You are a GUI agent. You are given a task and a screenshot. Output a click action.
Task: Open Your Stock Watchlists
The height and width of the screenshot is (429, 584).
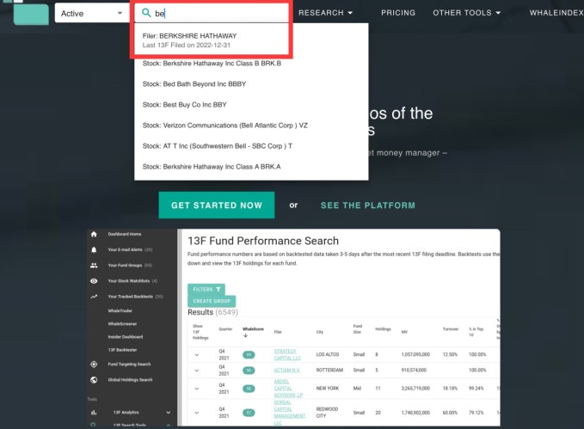click(132, 281)
